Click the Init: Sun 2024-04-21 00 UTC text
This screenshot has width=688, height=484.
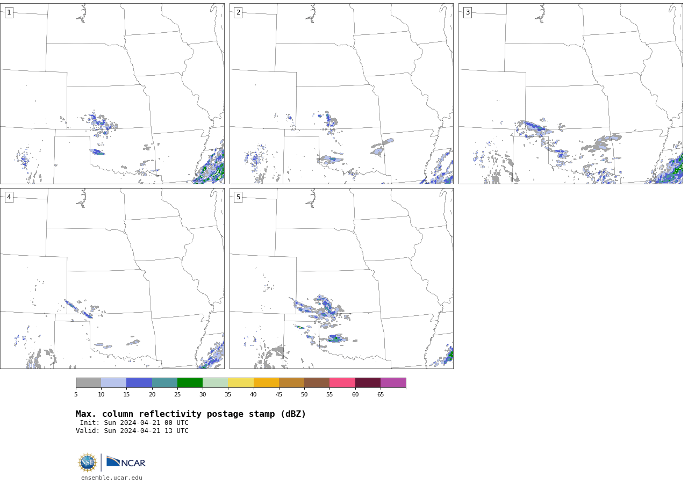[x=134, y=423]
